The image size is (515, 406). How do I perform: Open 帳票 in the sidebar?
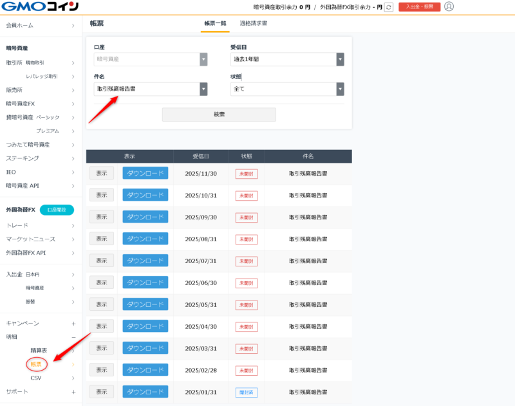(x=37, y=364)
